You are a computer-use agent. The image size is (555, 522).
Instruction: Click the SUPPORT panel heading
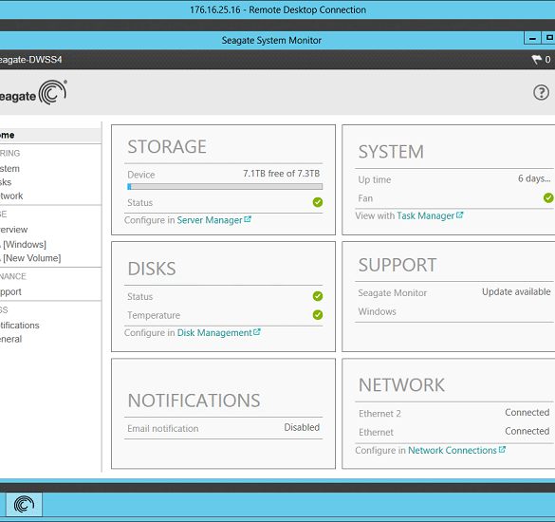(398, 265)
